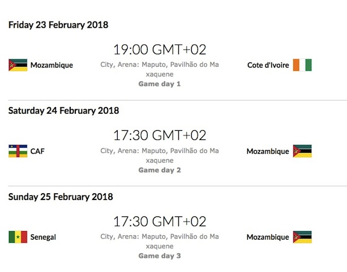347x272 pixels.
Task: Click the Cote d'Ivoire flag
Action: (302, 65)
